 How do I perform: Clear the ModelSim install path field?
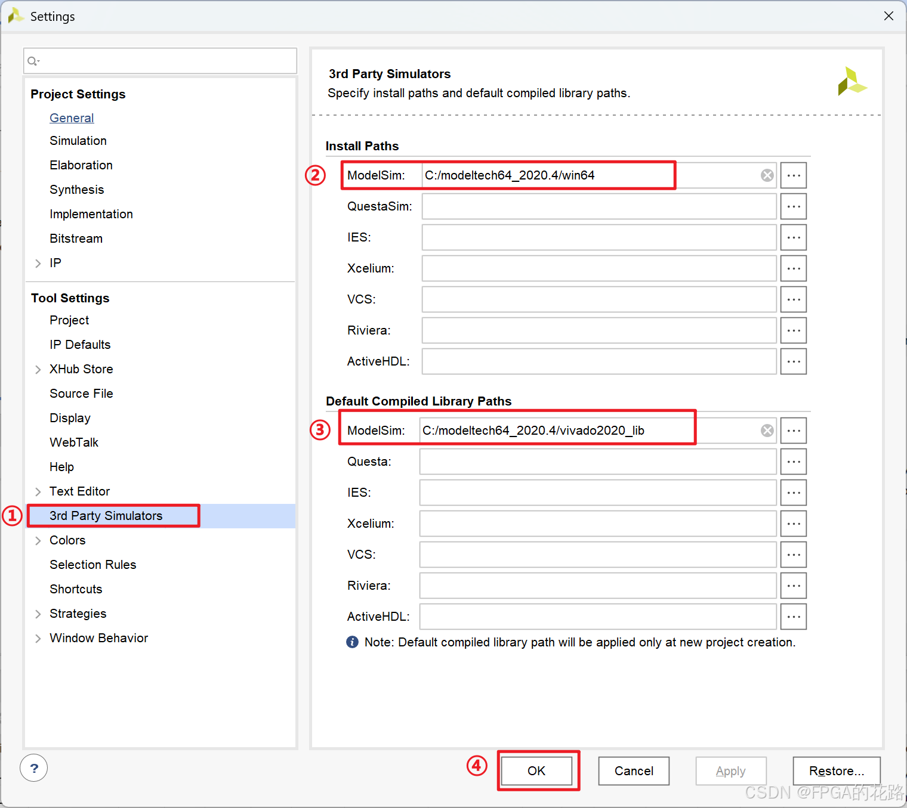[767, 175]
